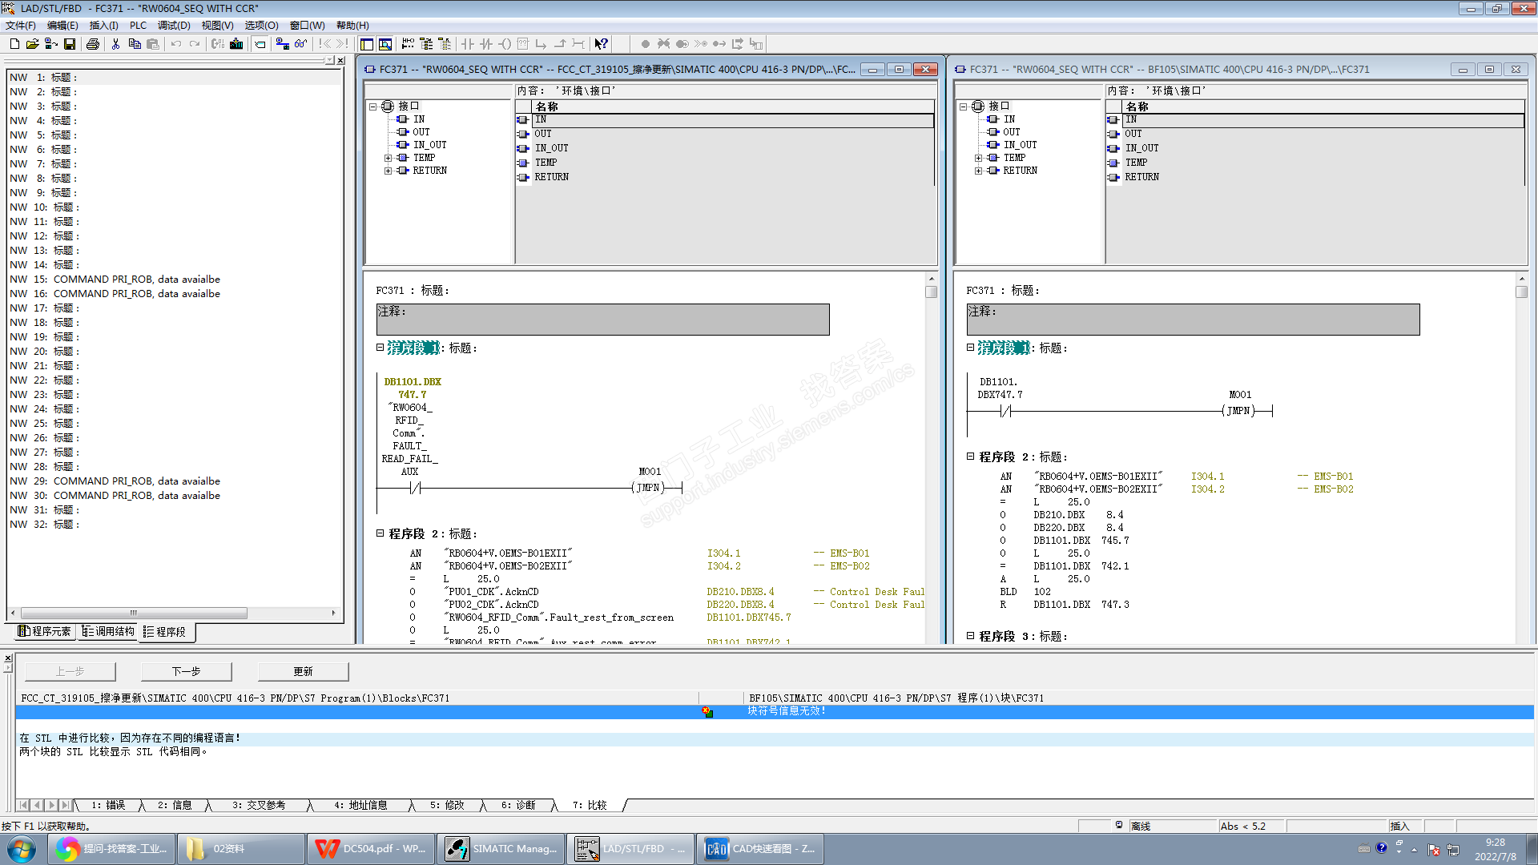Click the New file toolbar icon

[x=14, y=44]
